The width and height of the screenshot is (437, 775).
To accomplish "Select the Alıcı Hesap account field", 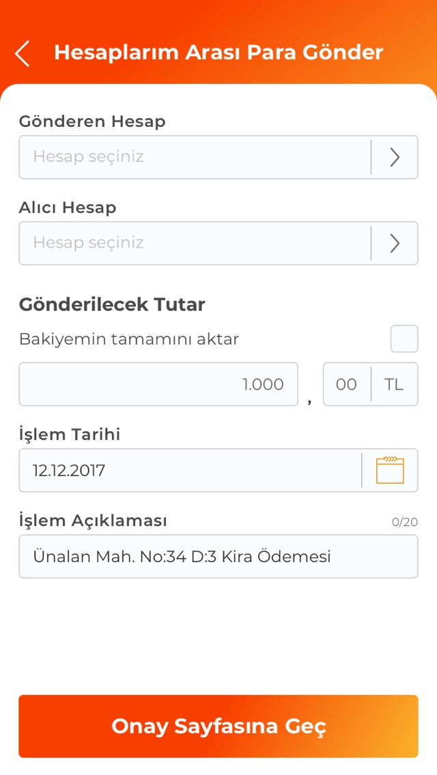I will (x=195, y=244).
